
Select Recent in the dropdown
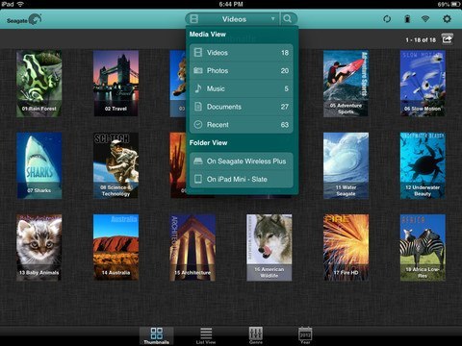point(242,125)
